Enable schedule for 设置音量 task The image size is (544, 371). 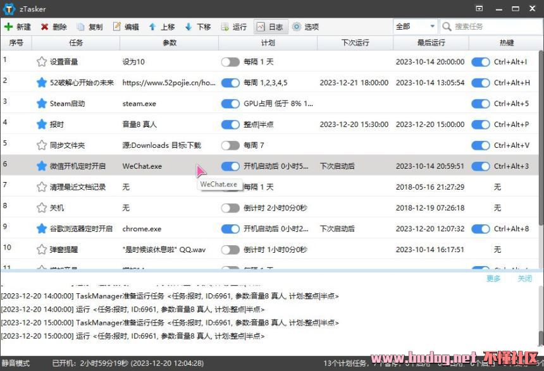[x=230, y=62]
